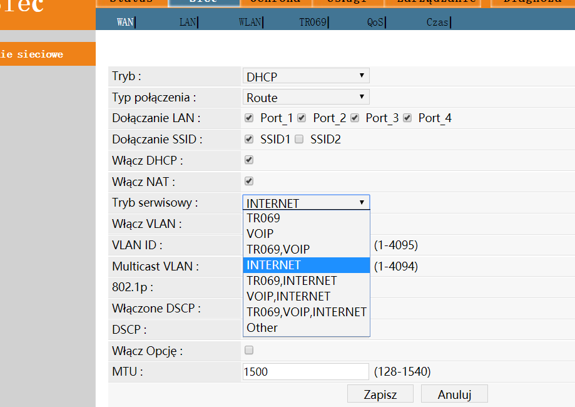Open the WAN sub-tab
Screen dimensions: 575x407
point(125,22)
